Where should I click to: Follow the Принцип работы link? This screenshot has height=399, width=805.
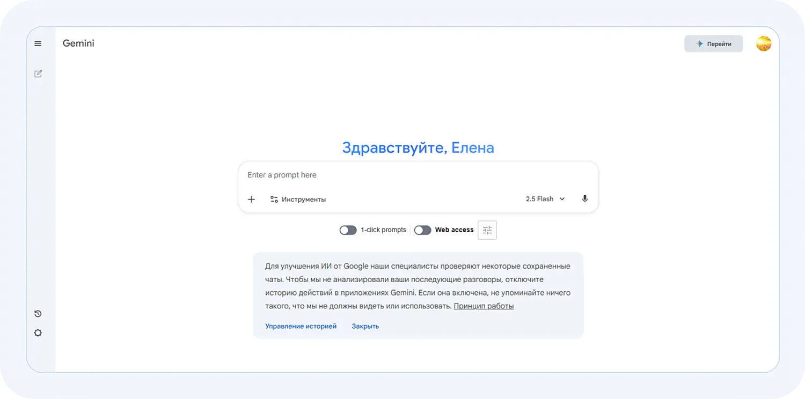483,306
